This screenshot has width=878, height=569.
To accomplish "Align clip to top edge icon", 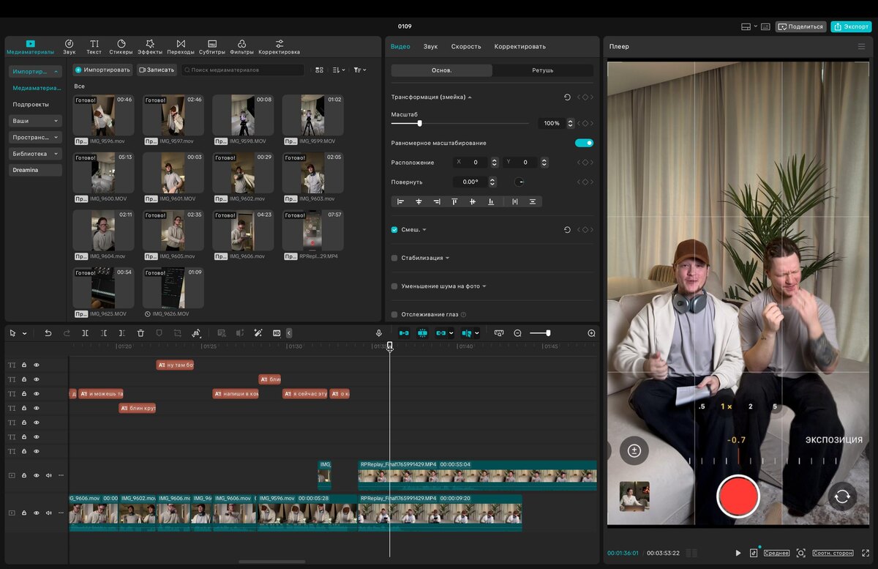I will pyautogui.click(x=454, y=201).
